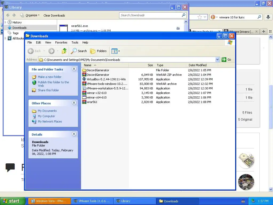Click Make a new folder link
Viewport: 273px width, 205px height.
[x=50, y=77]
